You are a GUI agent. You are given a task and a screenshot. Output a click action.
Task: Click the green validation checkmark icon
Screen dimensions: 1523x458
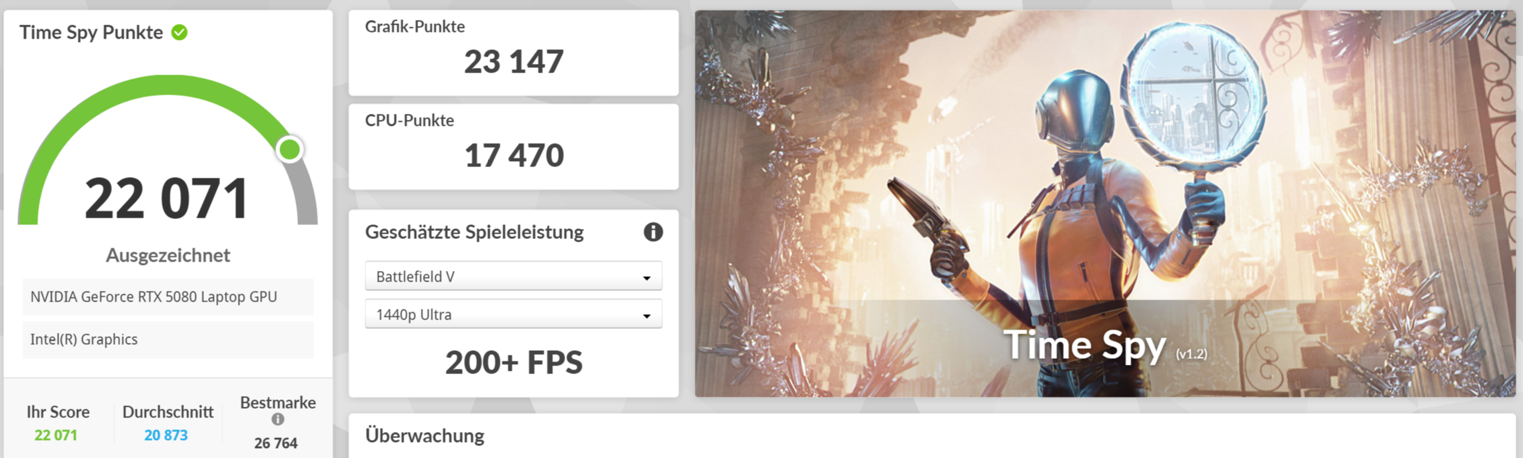[179, 32]
